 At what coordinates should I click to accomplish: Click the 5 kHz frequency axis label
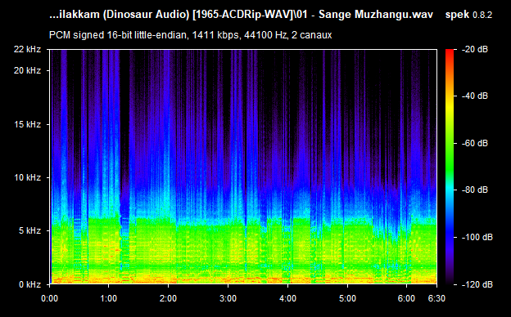point(29,230)
